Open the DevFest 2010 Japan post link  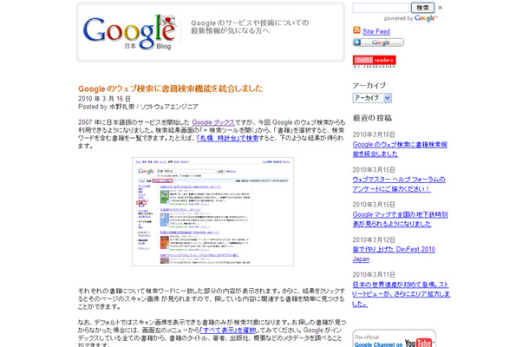394,254
